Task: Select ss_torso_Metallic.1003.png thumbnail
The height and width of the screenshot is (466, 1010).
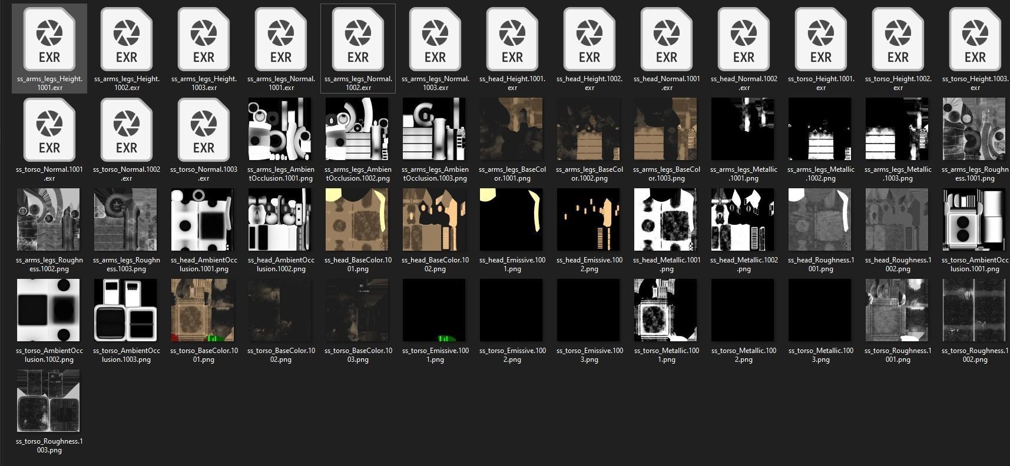Action: point(820,310)
